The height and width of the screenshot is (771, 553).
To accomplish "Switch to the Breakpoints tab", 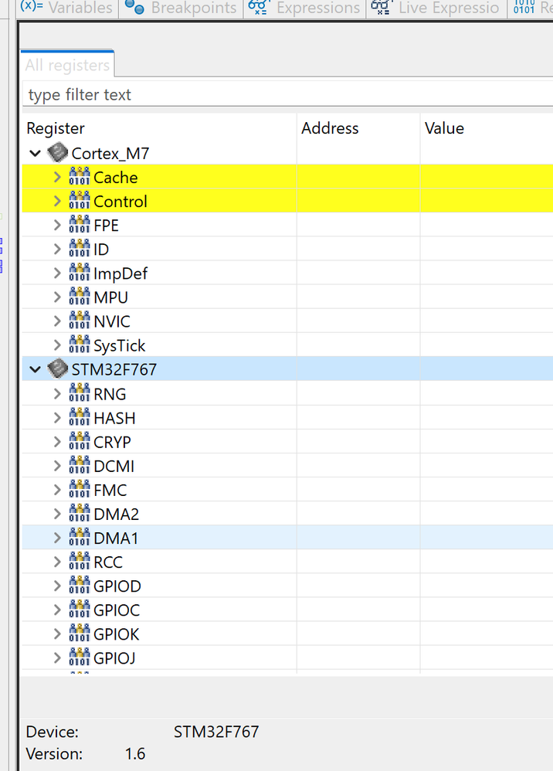I will coord(181,8).
